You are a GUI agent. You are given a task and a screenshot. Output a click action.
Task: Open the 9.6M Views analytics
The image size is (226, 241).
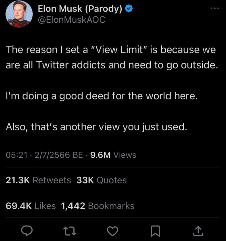pyautogui.click(x=113, y=155)
